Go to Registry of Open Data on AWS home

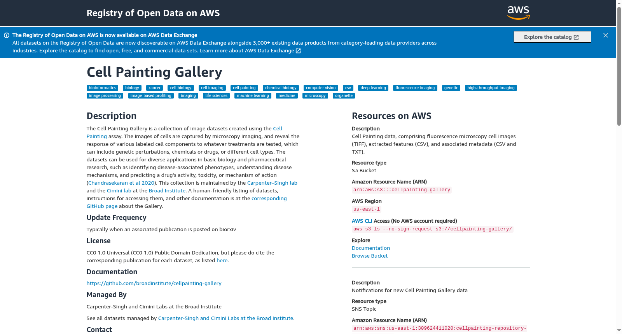point(153,13)
